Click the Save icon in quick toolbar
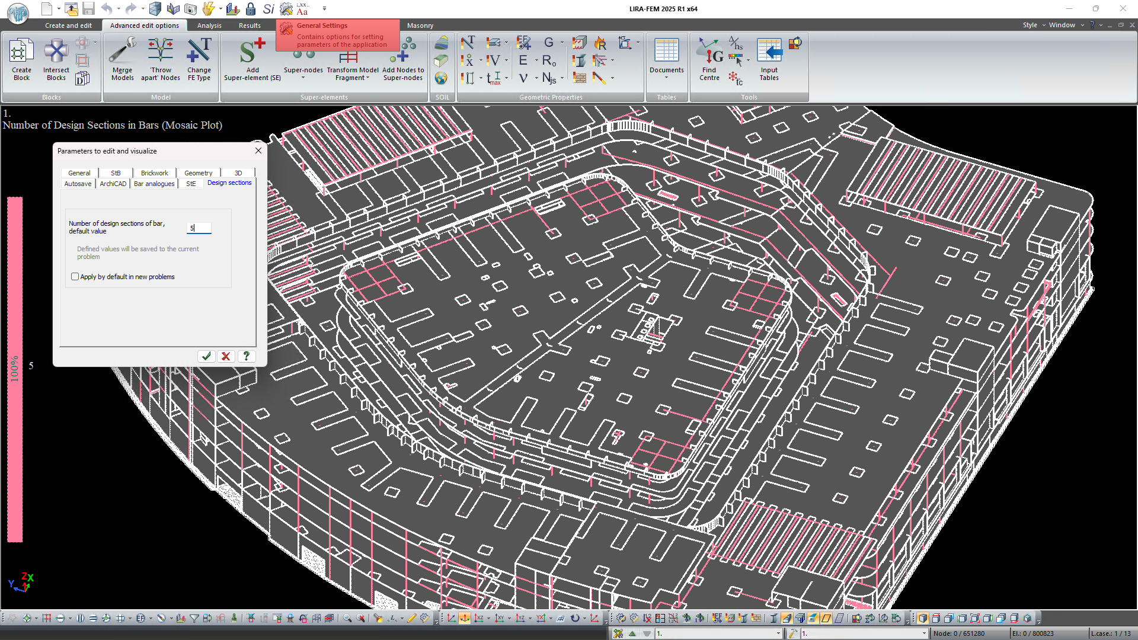Viewport: 1138px width, 640px height. click(88, 9)
